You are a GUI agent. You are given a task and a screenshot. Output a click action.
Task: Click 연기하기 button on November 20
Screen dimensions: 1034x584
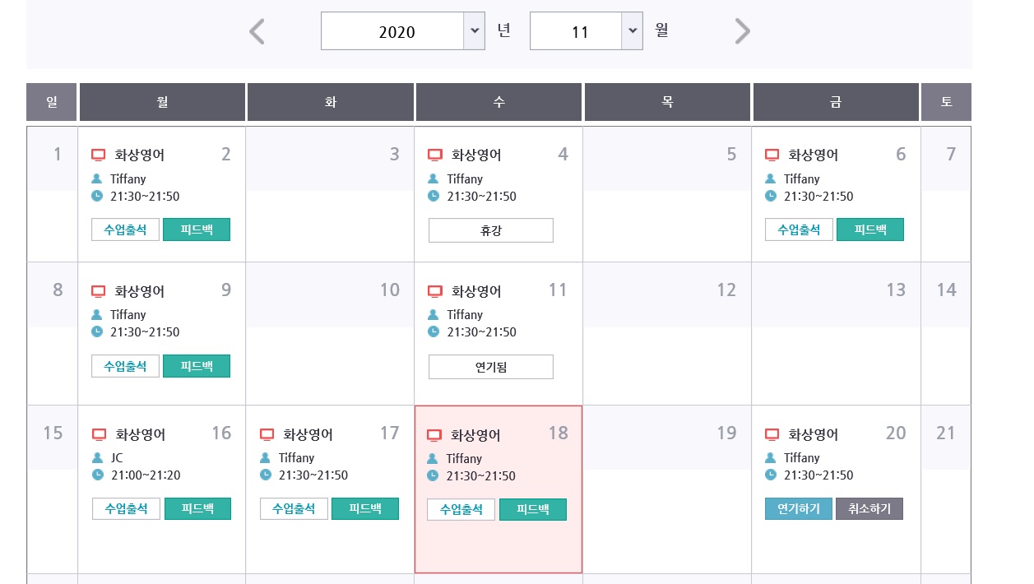pyautogui.click(x=798, y=508)
